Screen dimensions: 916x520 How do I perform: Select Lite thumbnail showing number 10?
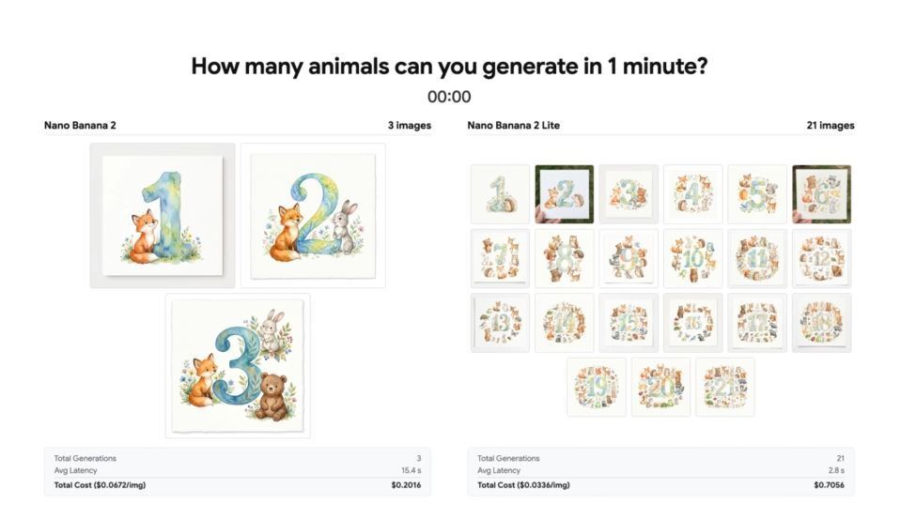[692, 258]
